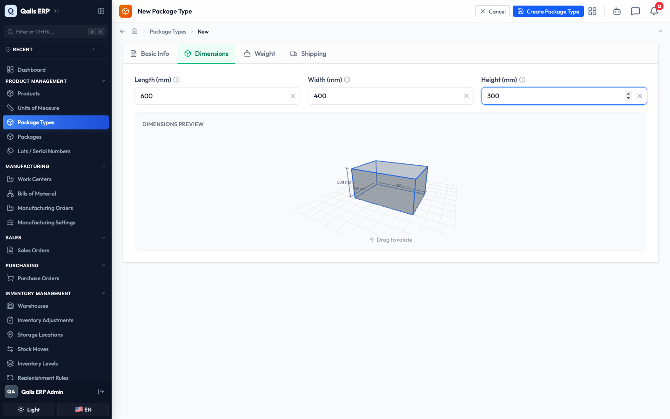The width and height of the screenshot is (670, 419).
Task: Clear the Length field value
Action: pos(293,96)
